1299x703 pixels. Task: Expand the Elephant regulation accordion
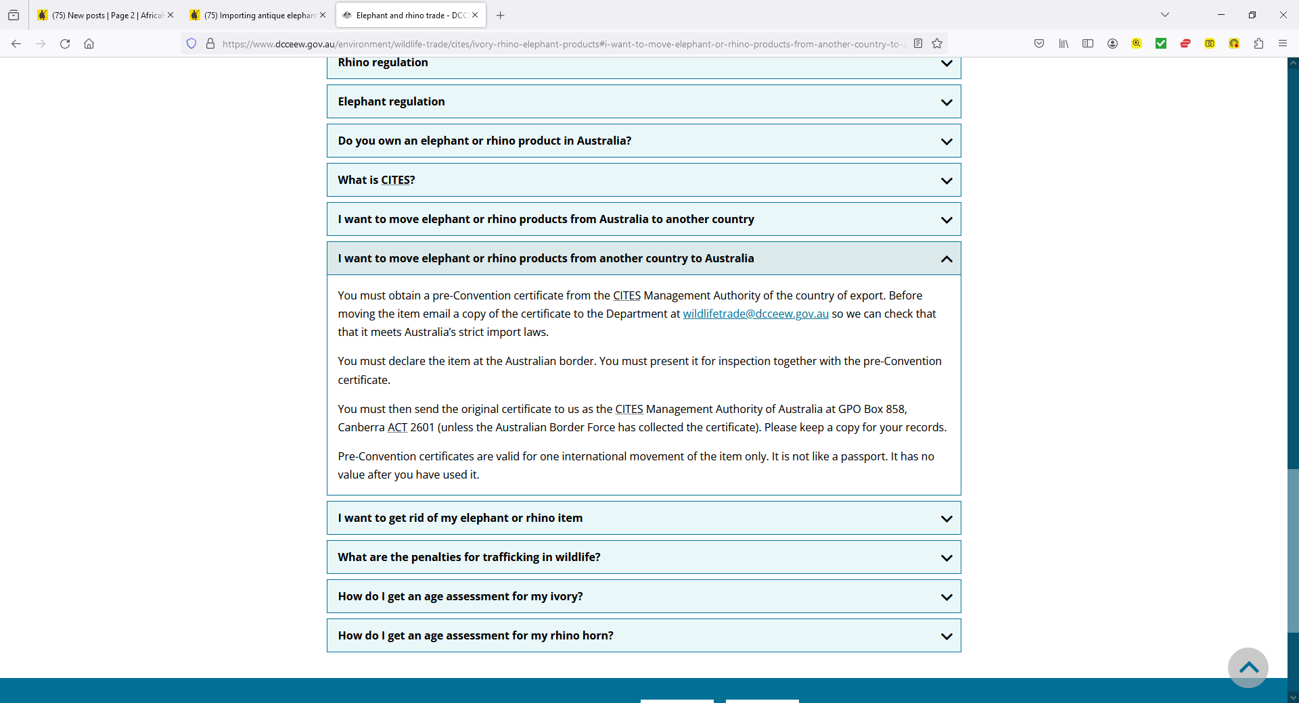(643, 102)
